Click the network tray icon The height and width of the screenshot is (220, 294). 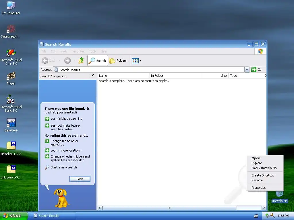267,216
